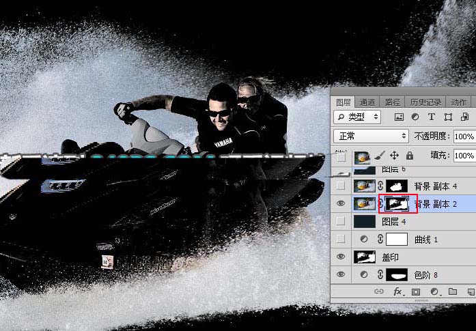Create new fill or adjustment layer icon

(434, 292)
